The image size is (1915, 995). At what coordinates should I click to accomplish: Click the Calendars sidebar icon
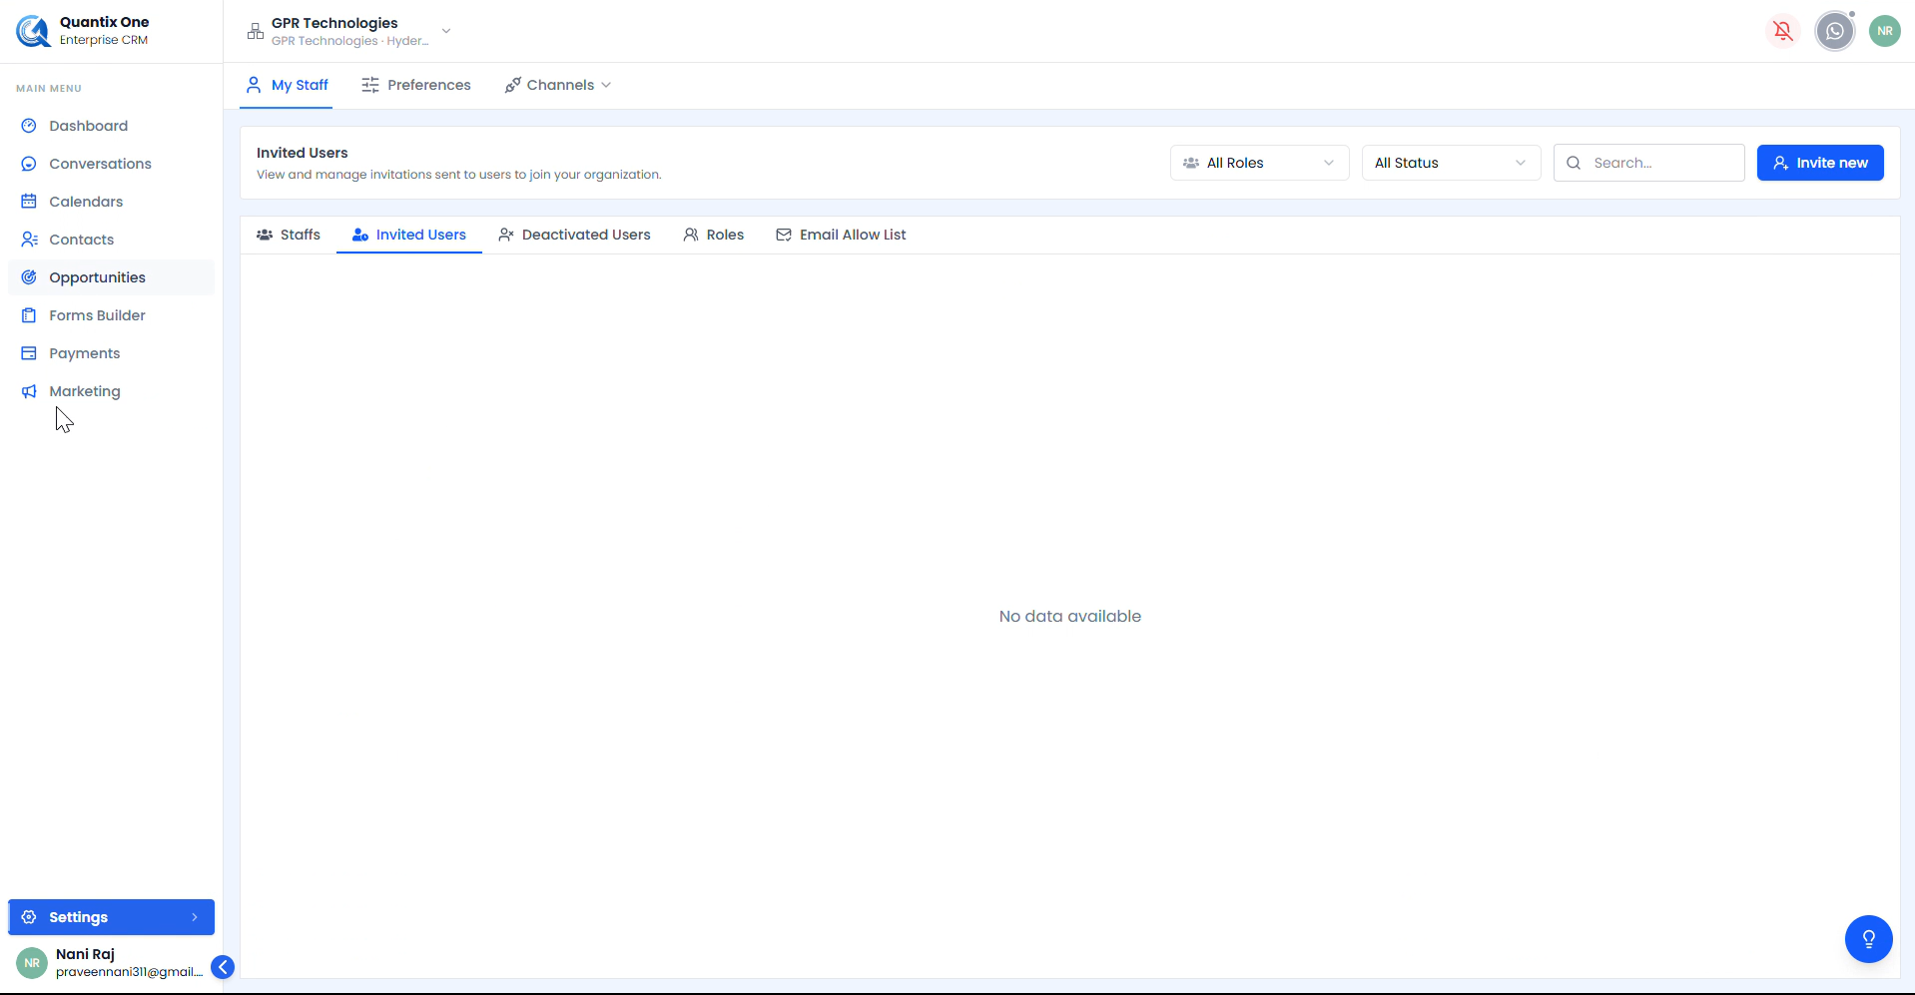[x=29, y=202]
